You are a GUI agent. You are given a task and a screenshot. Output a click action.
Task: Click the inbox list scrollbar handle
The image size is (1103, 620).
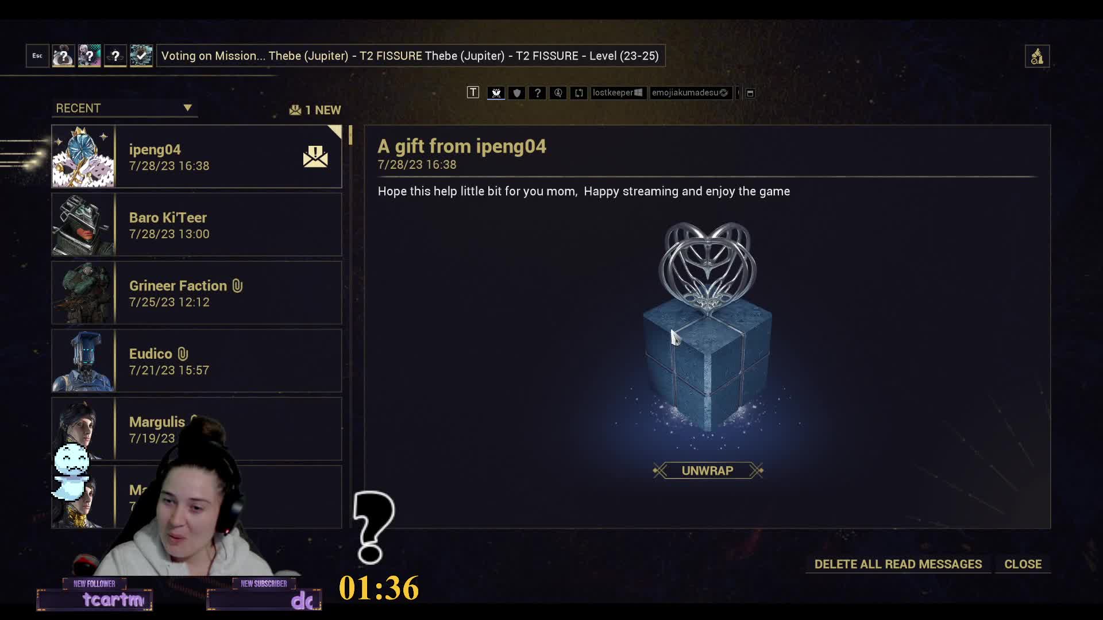350,135
